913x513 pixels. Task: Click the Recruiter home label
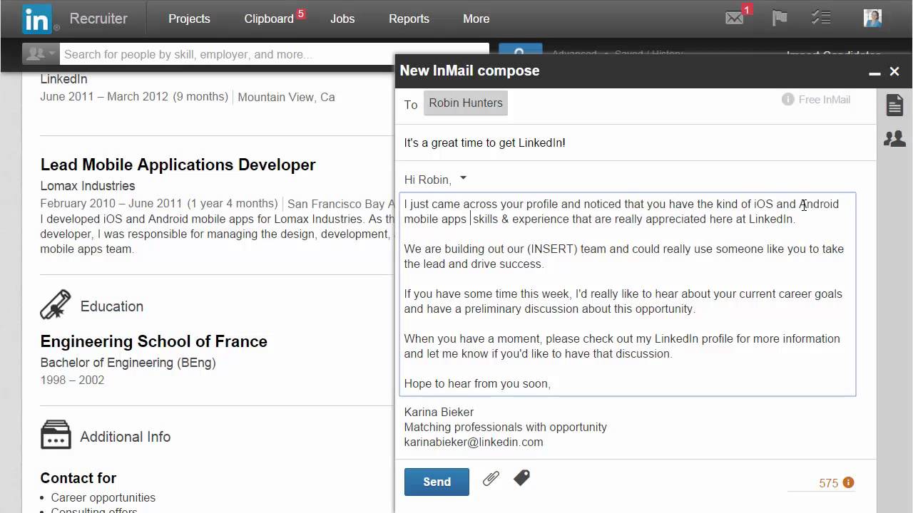(x=98, y=19)
